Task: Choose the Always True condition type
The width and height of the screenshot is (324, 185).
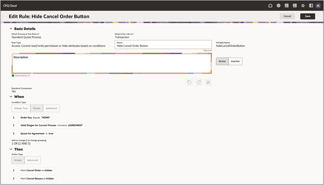Action: coord(21,108)
